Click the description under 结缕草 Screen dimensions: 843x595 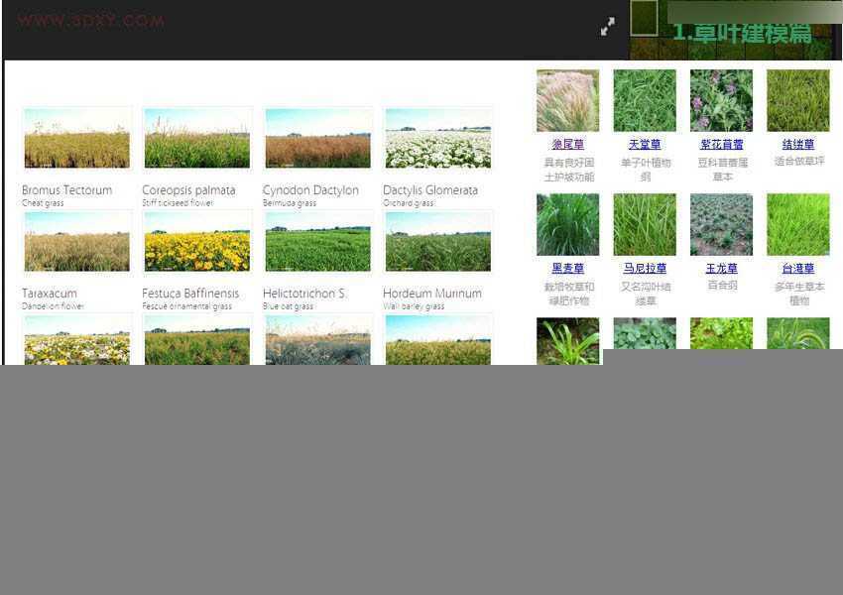coord(799,162)
